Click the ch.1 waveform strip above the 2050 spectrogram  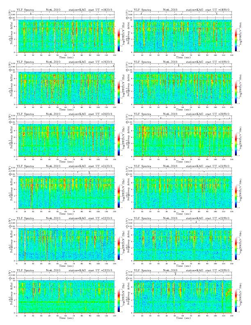pos(183,119)
